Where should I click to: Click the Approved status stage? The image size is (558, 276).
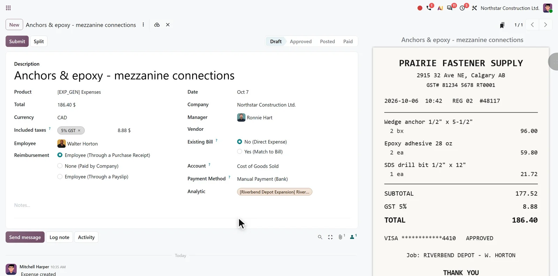pyautogui.click(x=301, y=41)
